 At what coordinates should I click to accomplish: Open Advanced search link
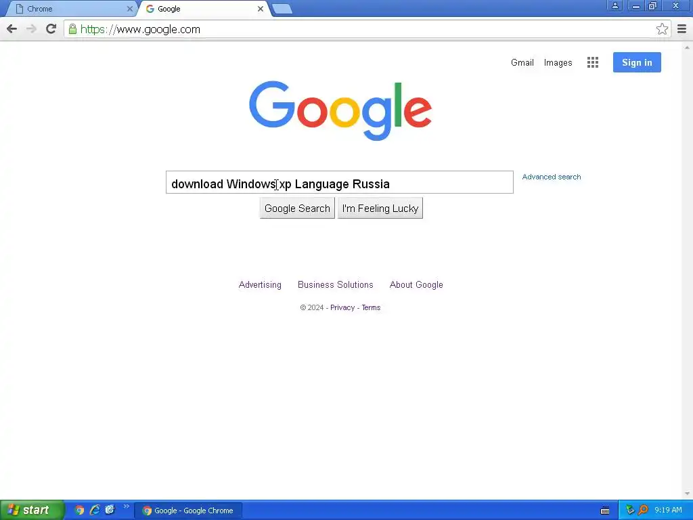click(551, 177)
